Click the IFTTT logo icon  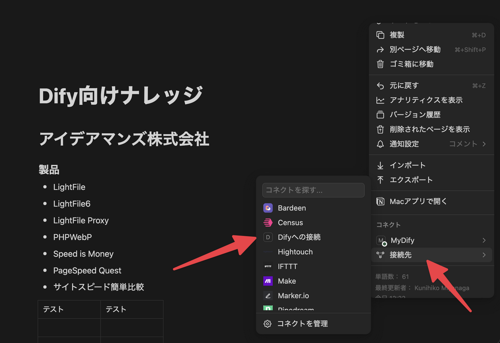(x=268, y=266)
